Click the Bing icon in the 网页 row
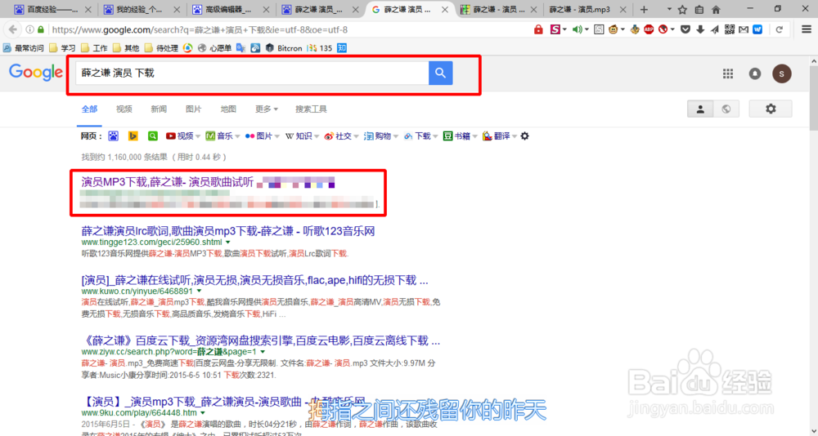 tap(133, 136)
